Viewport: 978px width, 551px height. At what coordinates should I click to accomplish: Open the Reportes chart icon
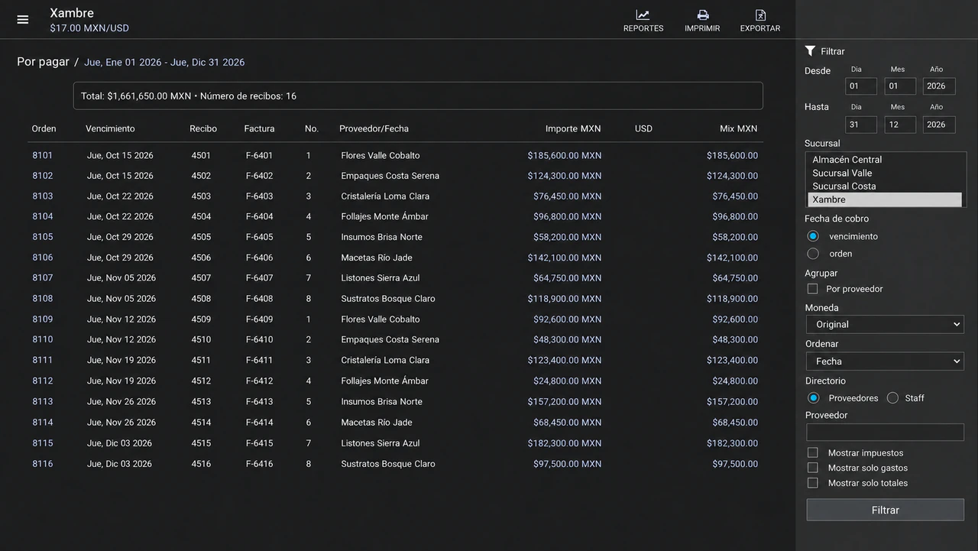[643, 15]
